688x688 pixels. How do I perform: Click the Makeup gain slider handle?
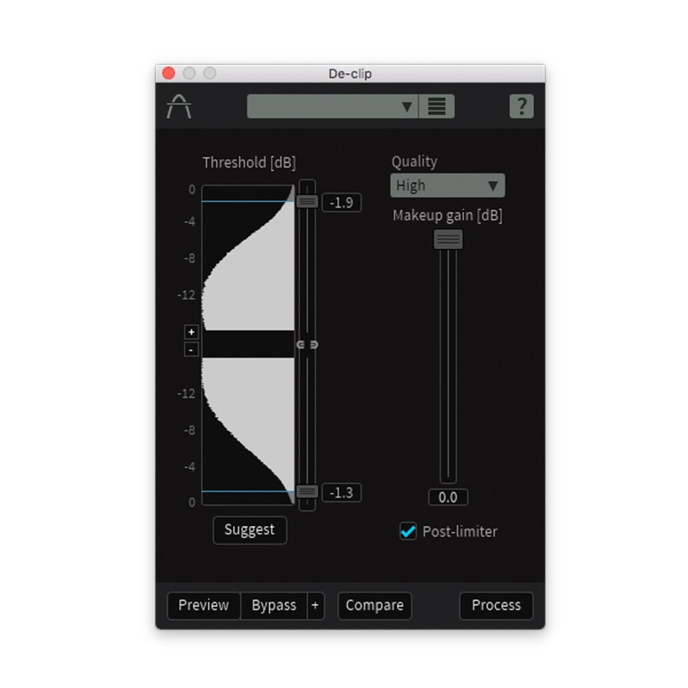coord(448,239)
